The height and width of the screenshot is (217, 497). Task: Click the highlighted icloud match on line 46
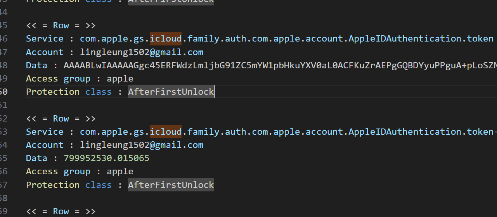pos(166,39)
